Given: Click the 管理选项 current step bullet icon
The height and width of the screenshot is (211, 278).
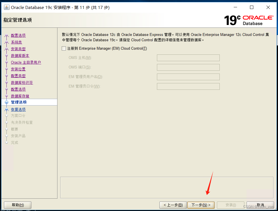Looking at the screenshot, I should 6,102.
